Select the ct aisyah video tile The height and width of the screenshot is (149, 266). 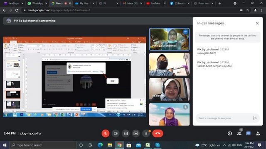pyautogui.click(x=169, y=89)
